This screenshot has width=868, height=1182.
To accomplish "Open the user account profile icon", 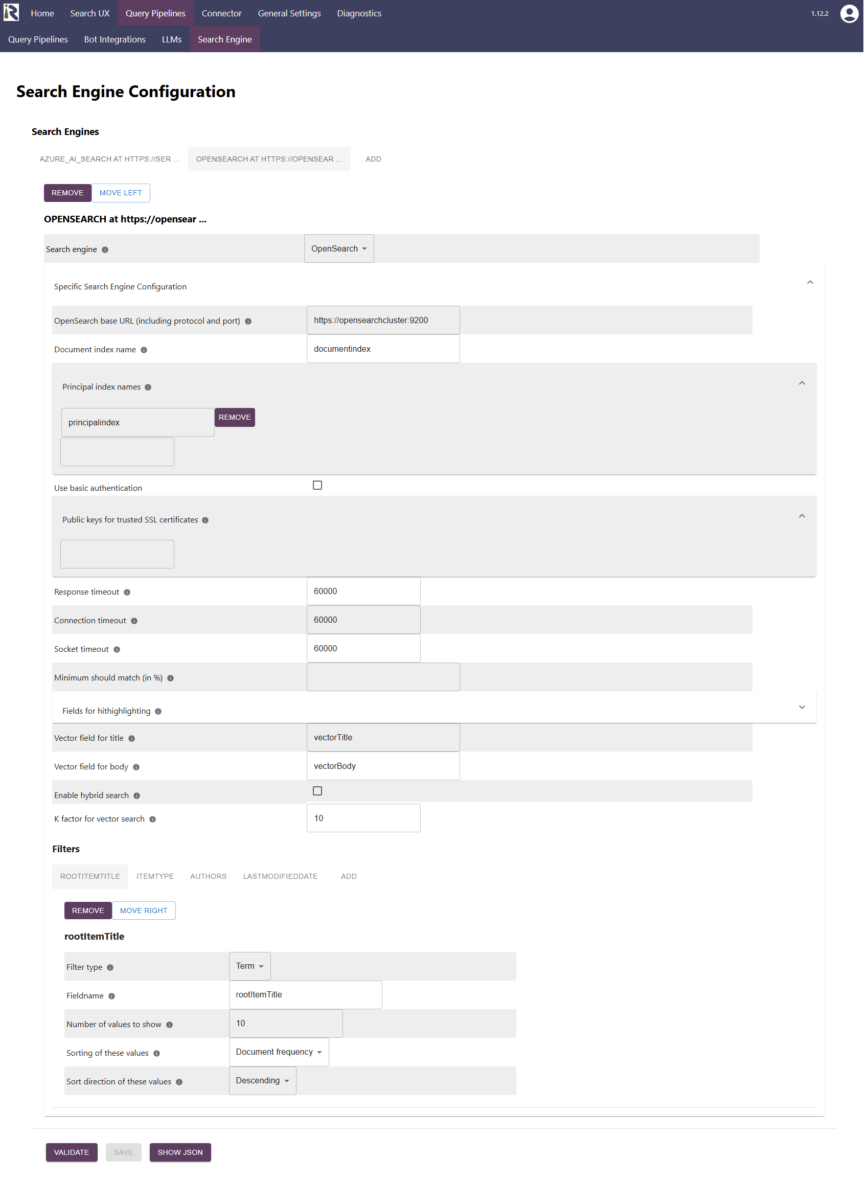I will (849, 14).
